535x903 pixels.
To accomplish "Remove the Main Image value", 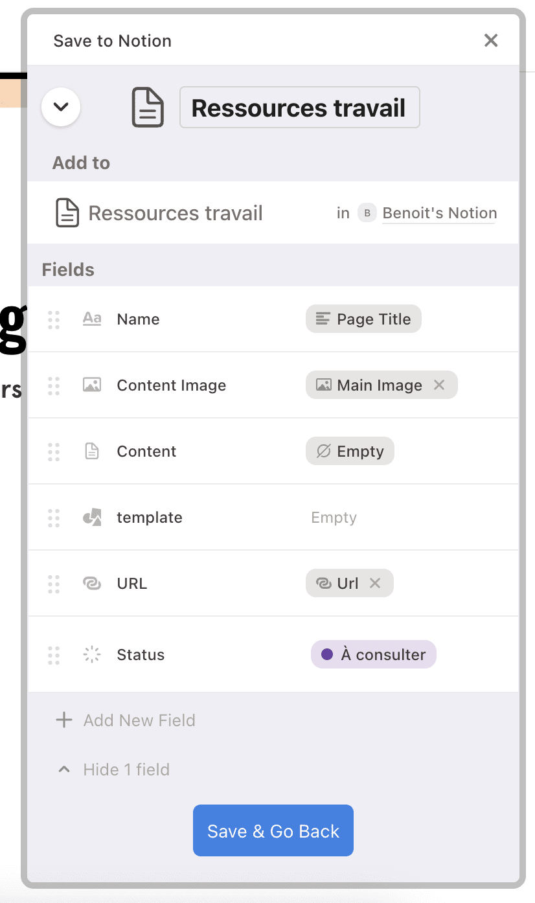I will click(x=439, y=385).
